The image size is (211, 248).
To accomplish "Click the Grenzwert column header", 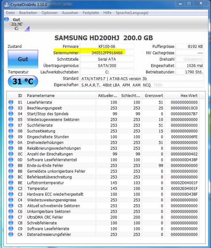I will pos(154,95).
